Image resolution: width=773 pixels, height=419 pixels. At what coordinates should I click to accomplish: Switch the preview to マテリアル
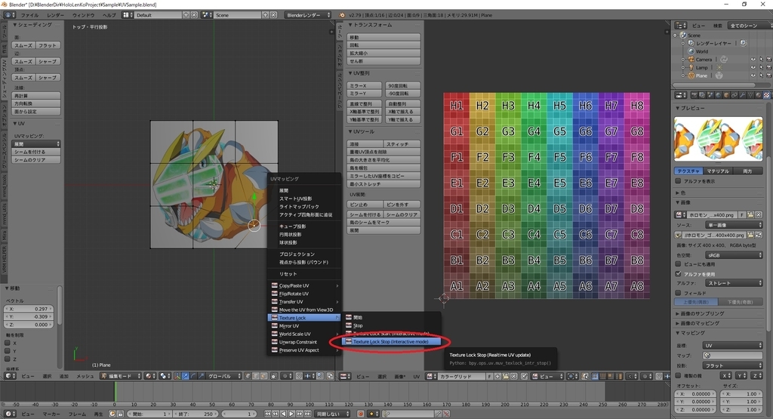pos(718,171)
